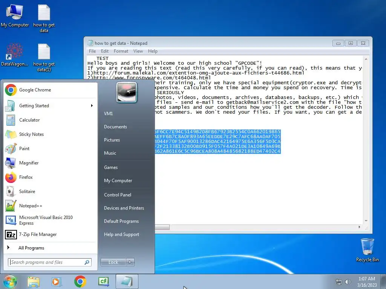Maximize the Notepad window
Image resolution: width=386 pixels, height=289 pixels.
(x=351, y=43)
